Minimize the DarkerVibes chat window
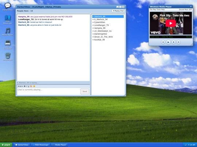Viewport: 197px width, 147px height. click(117, 7)
